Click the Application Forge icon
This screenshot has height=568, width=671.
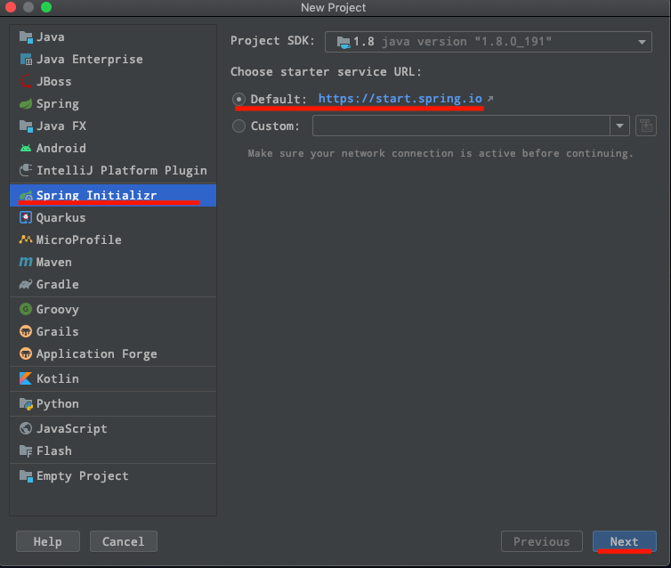26,353
